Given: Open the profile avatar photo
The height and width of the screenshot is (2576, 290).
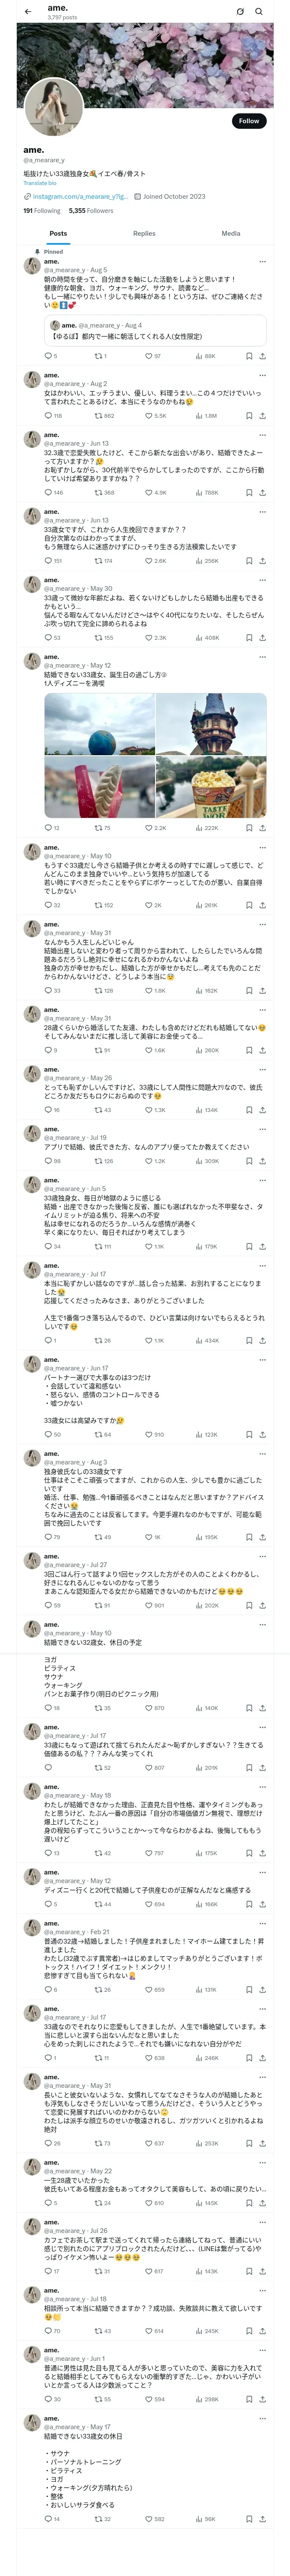Looking at the screenshot, I should pyautogui.click(x=53, y=107).
